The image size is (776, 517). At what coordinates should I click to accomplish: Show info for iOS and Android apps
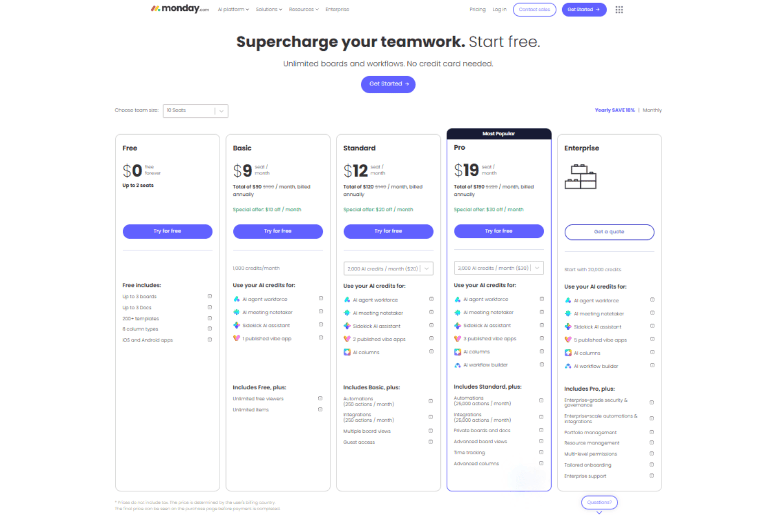(210, 340)
